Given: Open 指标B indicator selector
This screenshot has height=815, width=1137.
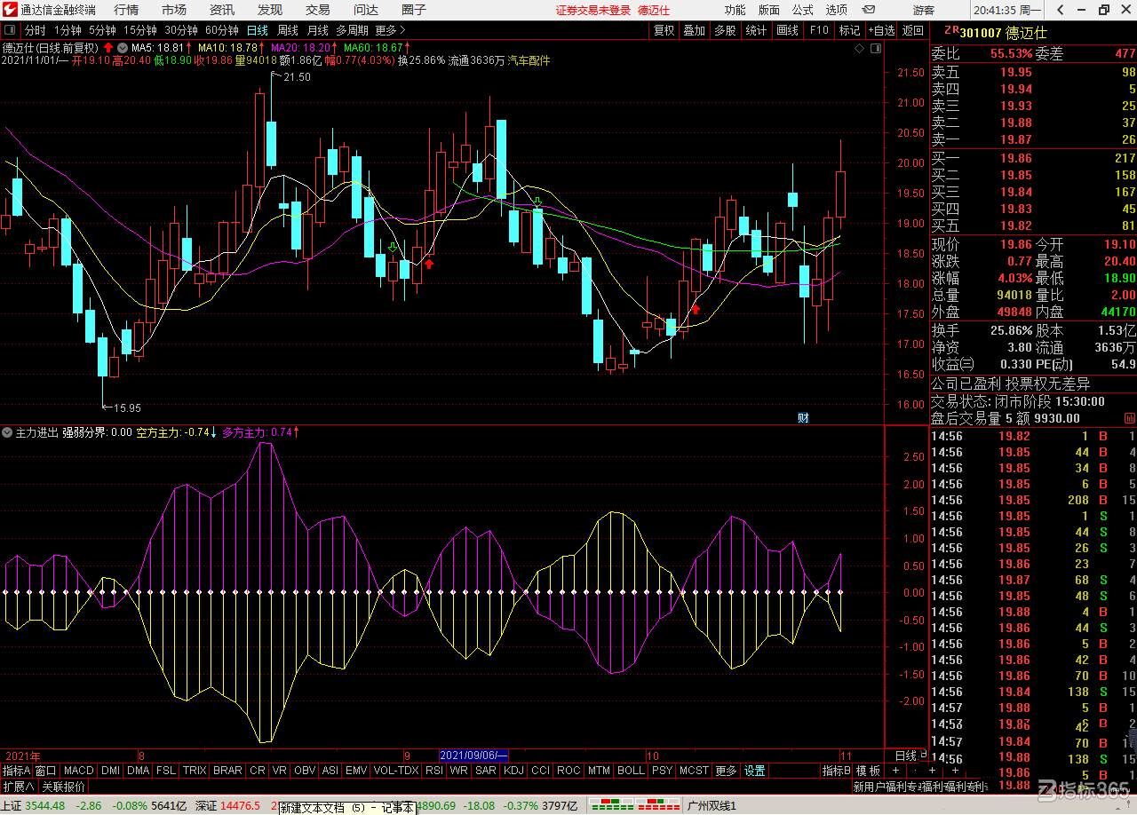Looking at the screenshot, I should pyautogui.click(x=836, y=771).
